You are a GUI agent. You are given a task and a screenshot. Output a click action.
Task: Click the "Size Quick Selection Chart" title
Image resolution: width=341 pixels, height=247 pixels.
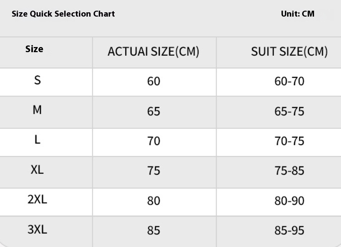click(x=63, y=14)
